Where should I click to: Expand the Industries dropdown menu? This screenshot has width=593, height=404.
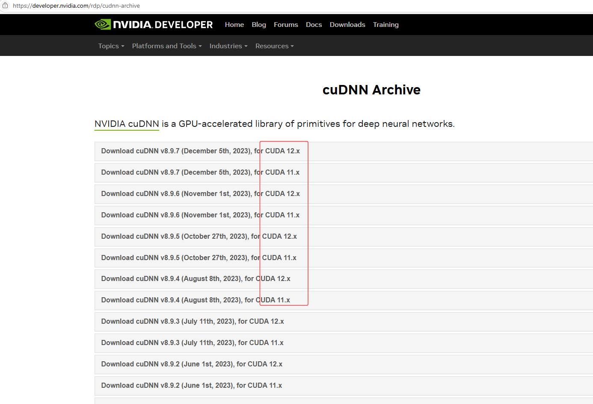(228, 46)
